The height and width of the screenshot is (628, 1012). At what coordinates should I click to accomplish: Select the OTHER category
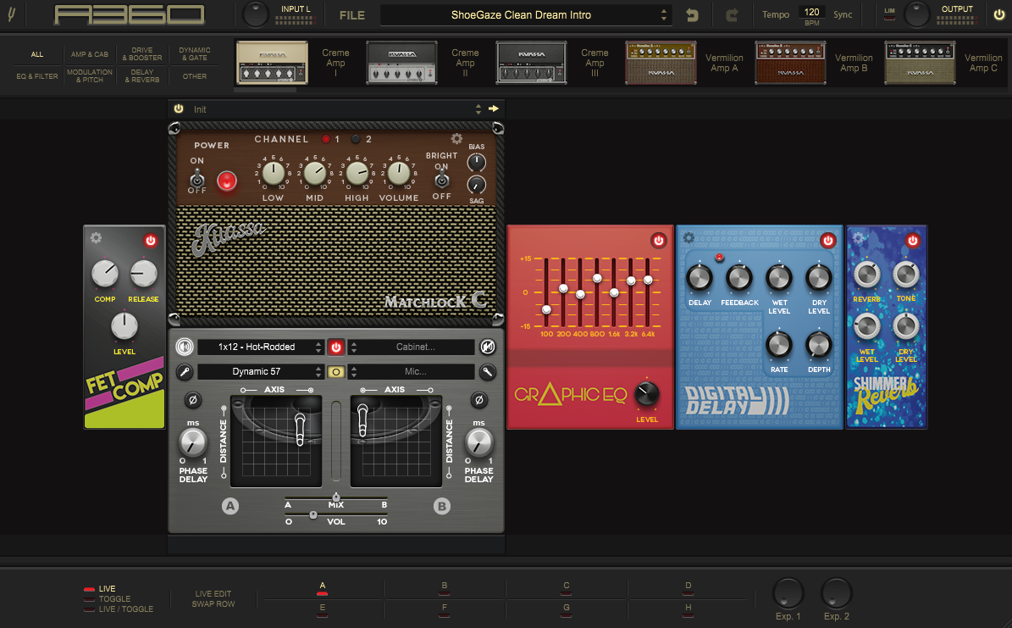(194, 76)
